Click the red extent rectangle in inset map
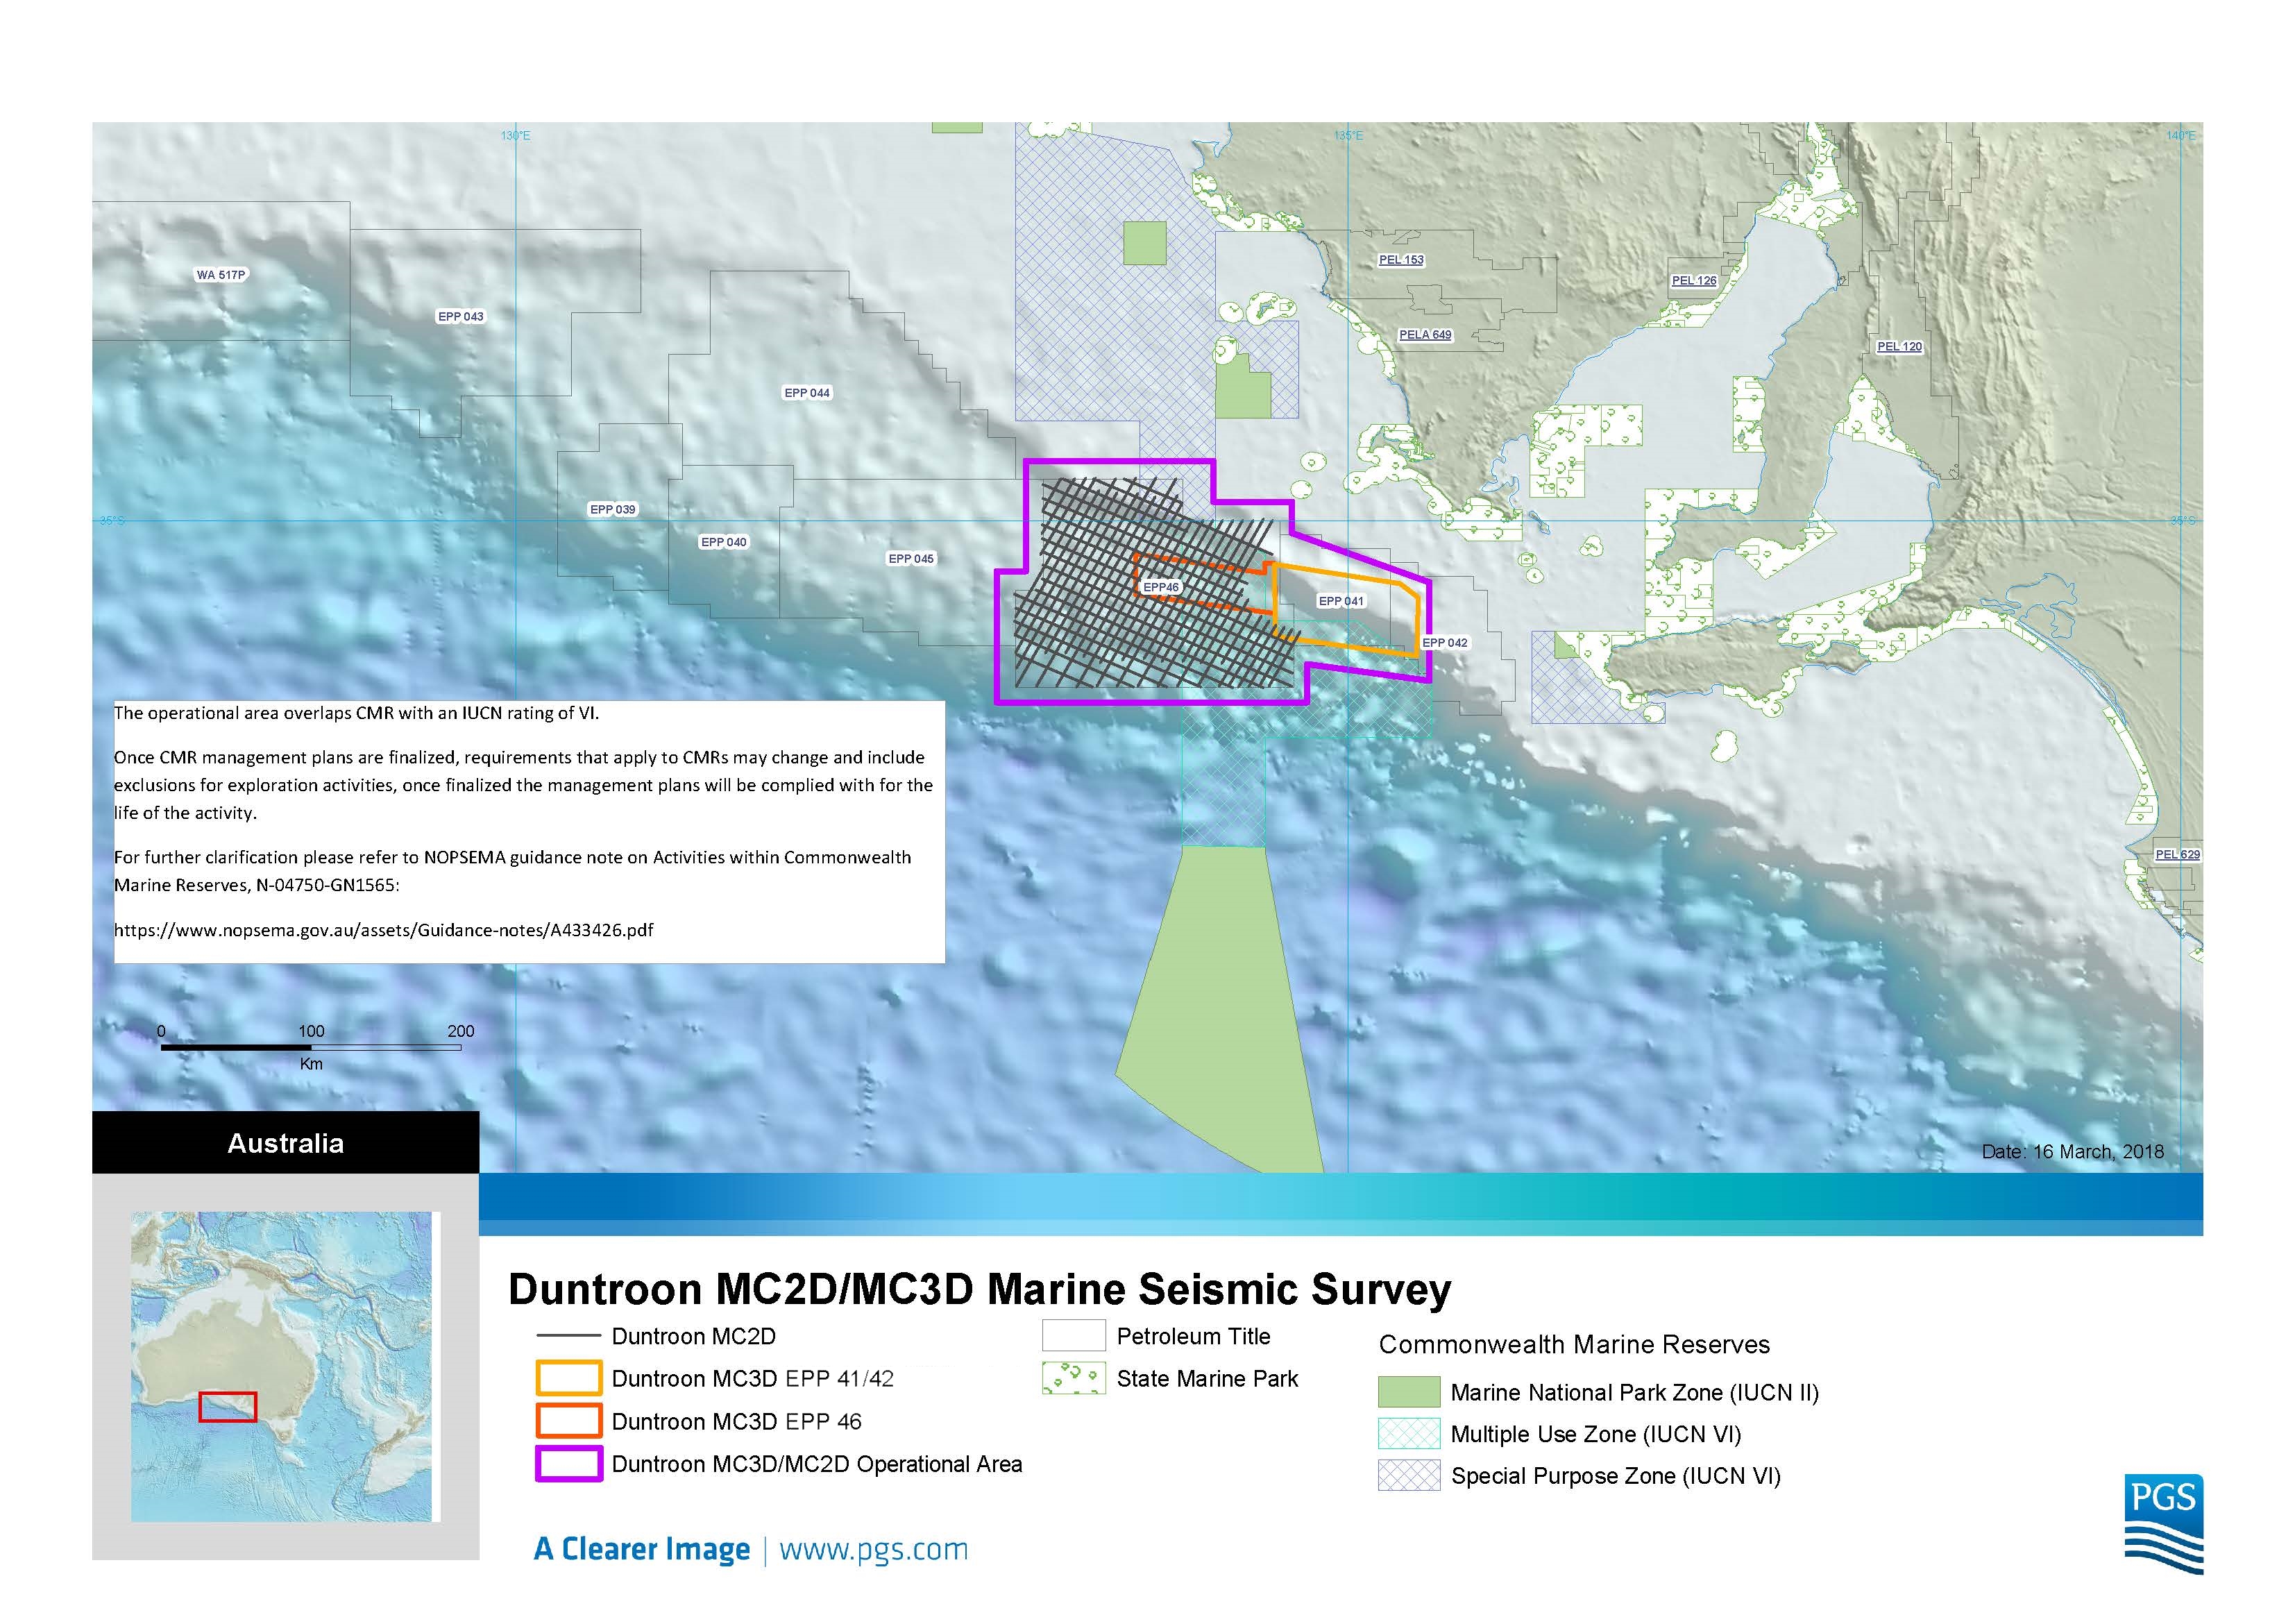 click(x=228, y=1406)
